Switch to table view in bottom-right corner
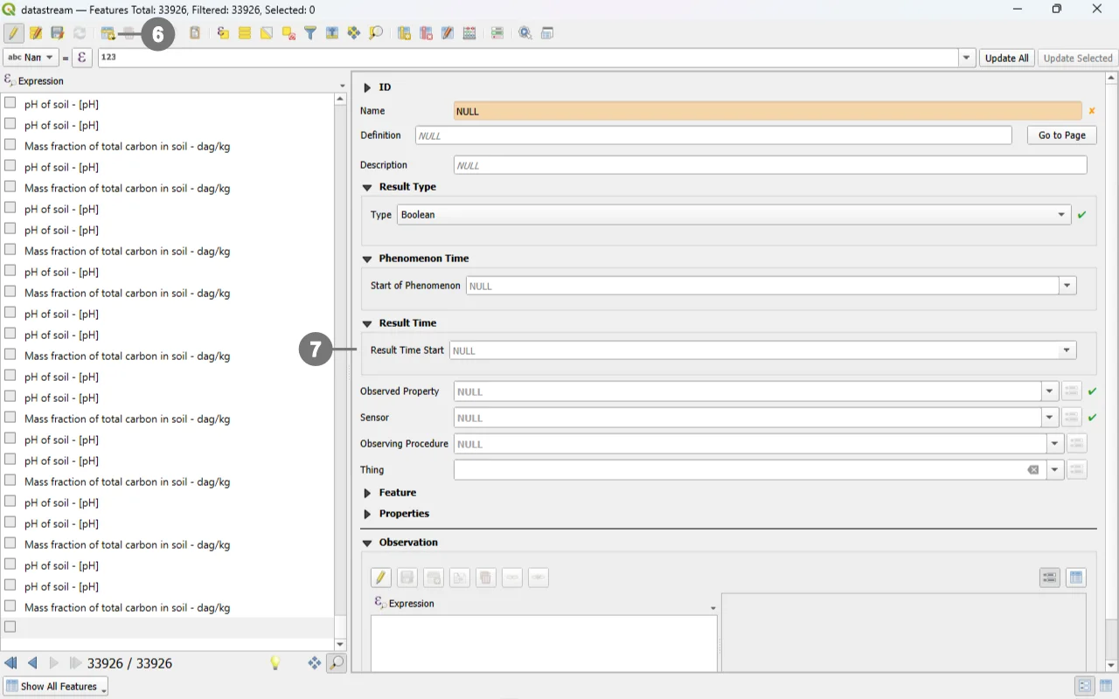The image size is (1119, 699). click(x=1105, y=686)
